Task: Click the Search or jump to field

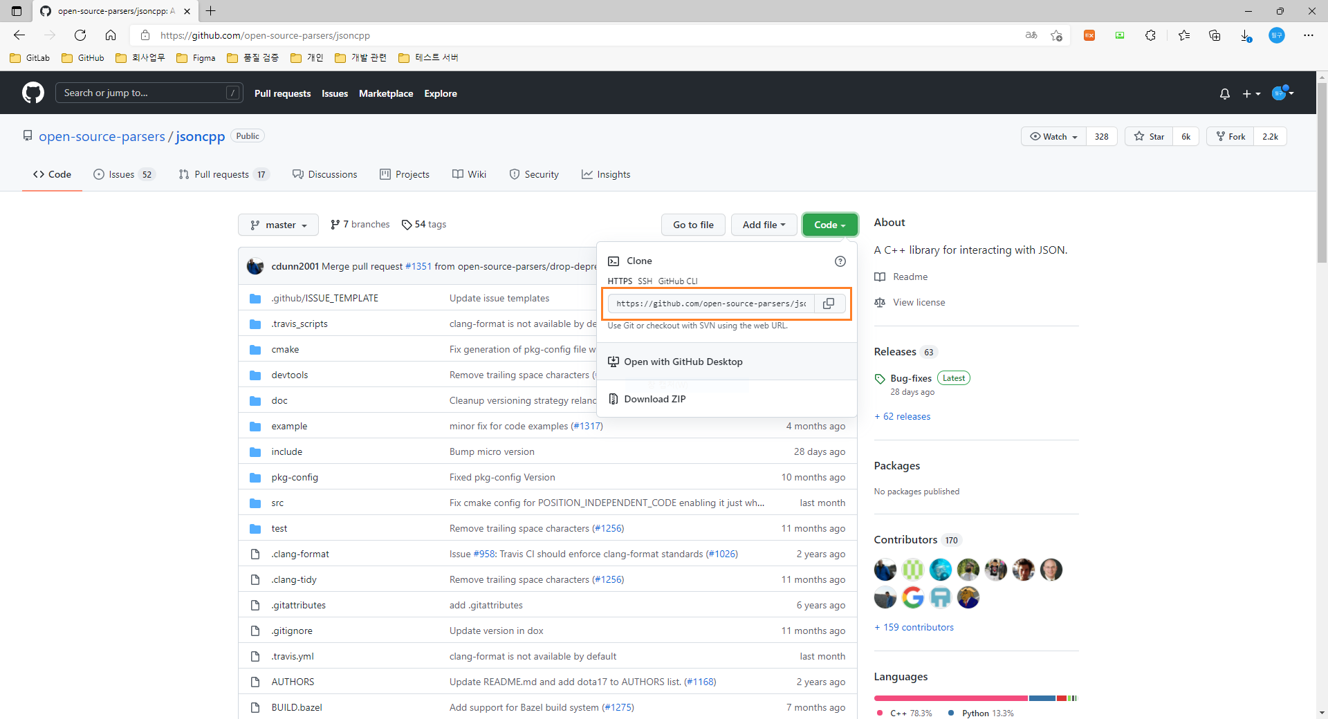Action: click(149, 93)
